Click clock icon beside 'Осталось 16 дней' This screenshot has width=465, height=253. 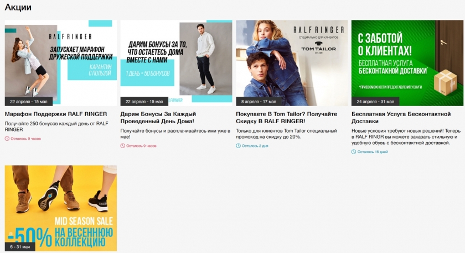pyautogui.click(x=354, y=151)
